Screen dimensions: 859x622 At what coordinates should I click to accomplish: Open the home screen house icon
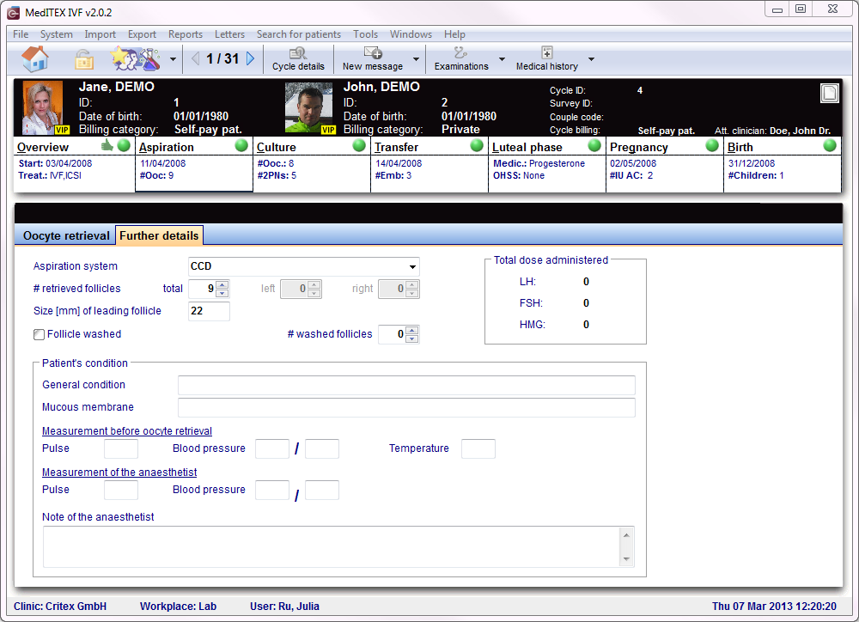(x=35, y=58)
